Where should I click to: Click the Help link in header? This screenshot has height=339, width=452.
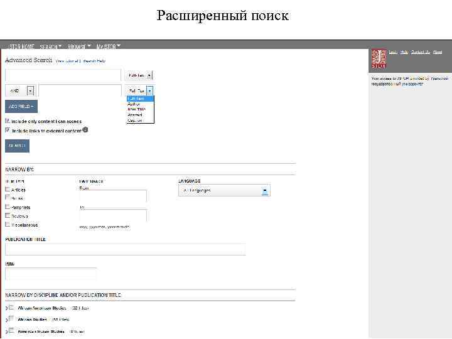coord(404,52)
